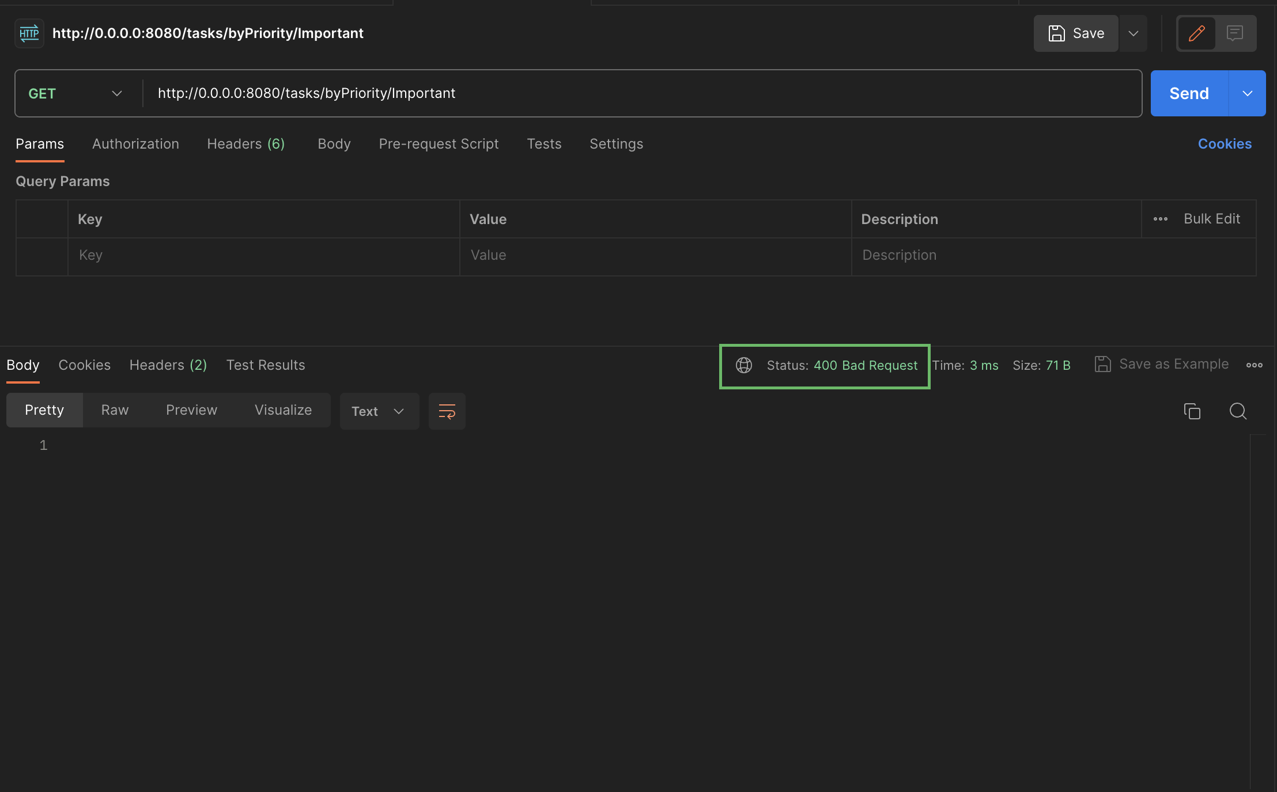
Task: Switch to the Authorization tab
Action: (136, 143)
